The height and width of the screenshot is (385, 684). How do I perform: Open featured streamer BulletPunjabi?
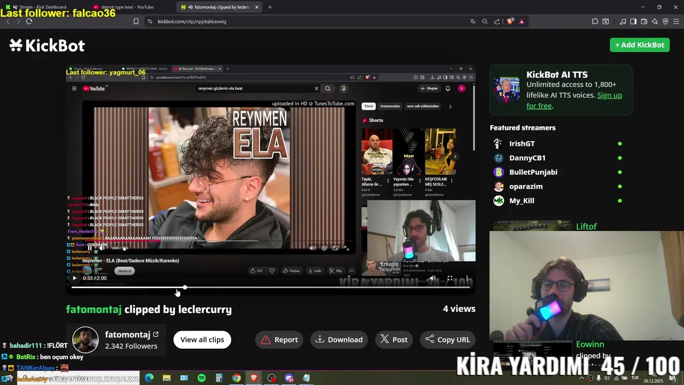533,172
